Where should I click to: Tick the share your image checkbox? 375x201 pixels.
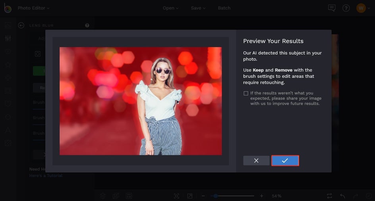tap(246, 93)
